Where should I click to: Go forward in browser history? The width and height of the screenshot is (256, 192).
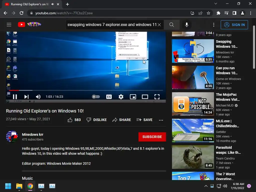tap(13, 13)
